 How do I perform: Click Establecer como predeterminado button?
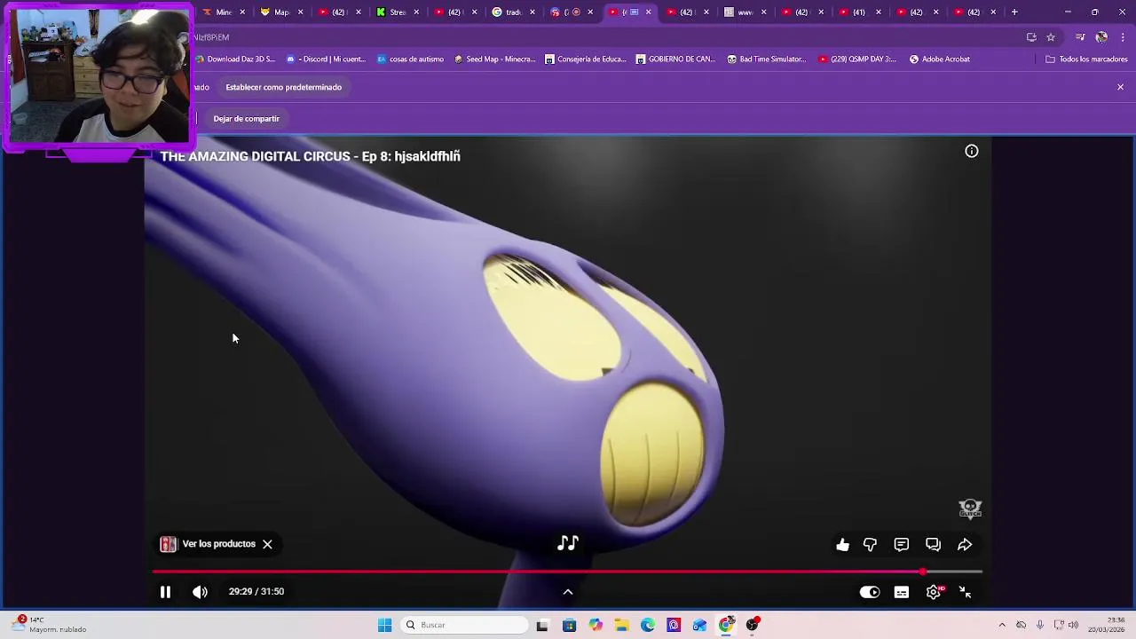(x=283, y=87)
